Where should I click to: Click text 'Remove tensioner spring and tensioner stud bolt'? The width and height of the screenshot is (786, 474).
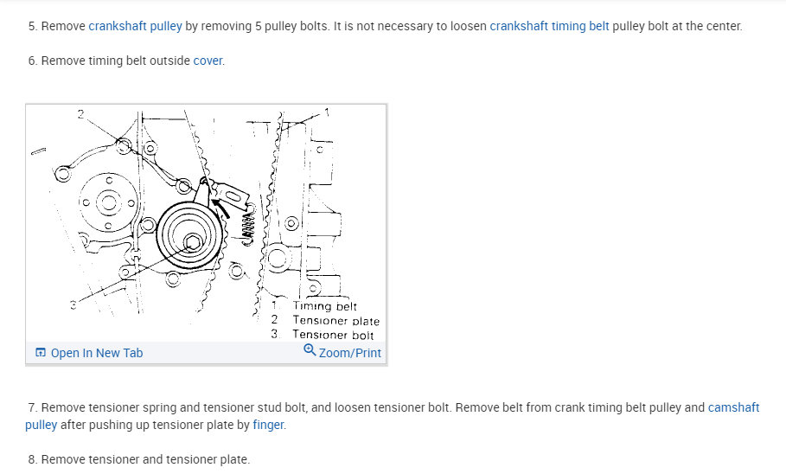pos(175,407)
